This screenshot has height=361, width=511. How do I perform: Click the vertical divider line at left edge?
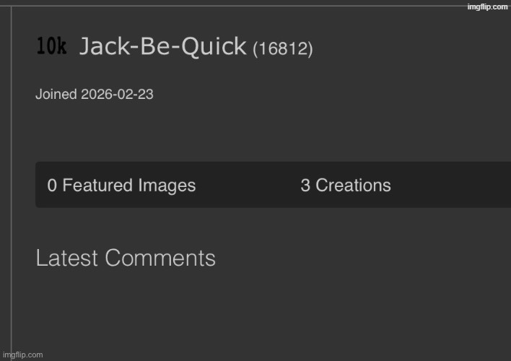click(x=12, y=180)
